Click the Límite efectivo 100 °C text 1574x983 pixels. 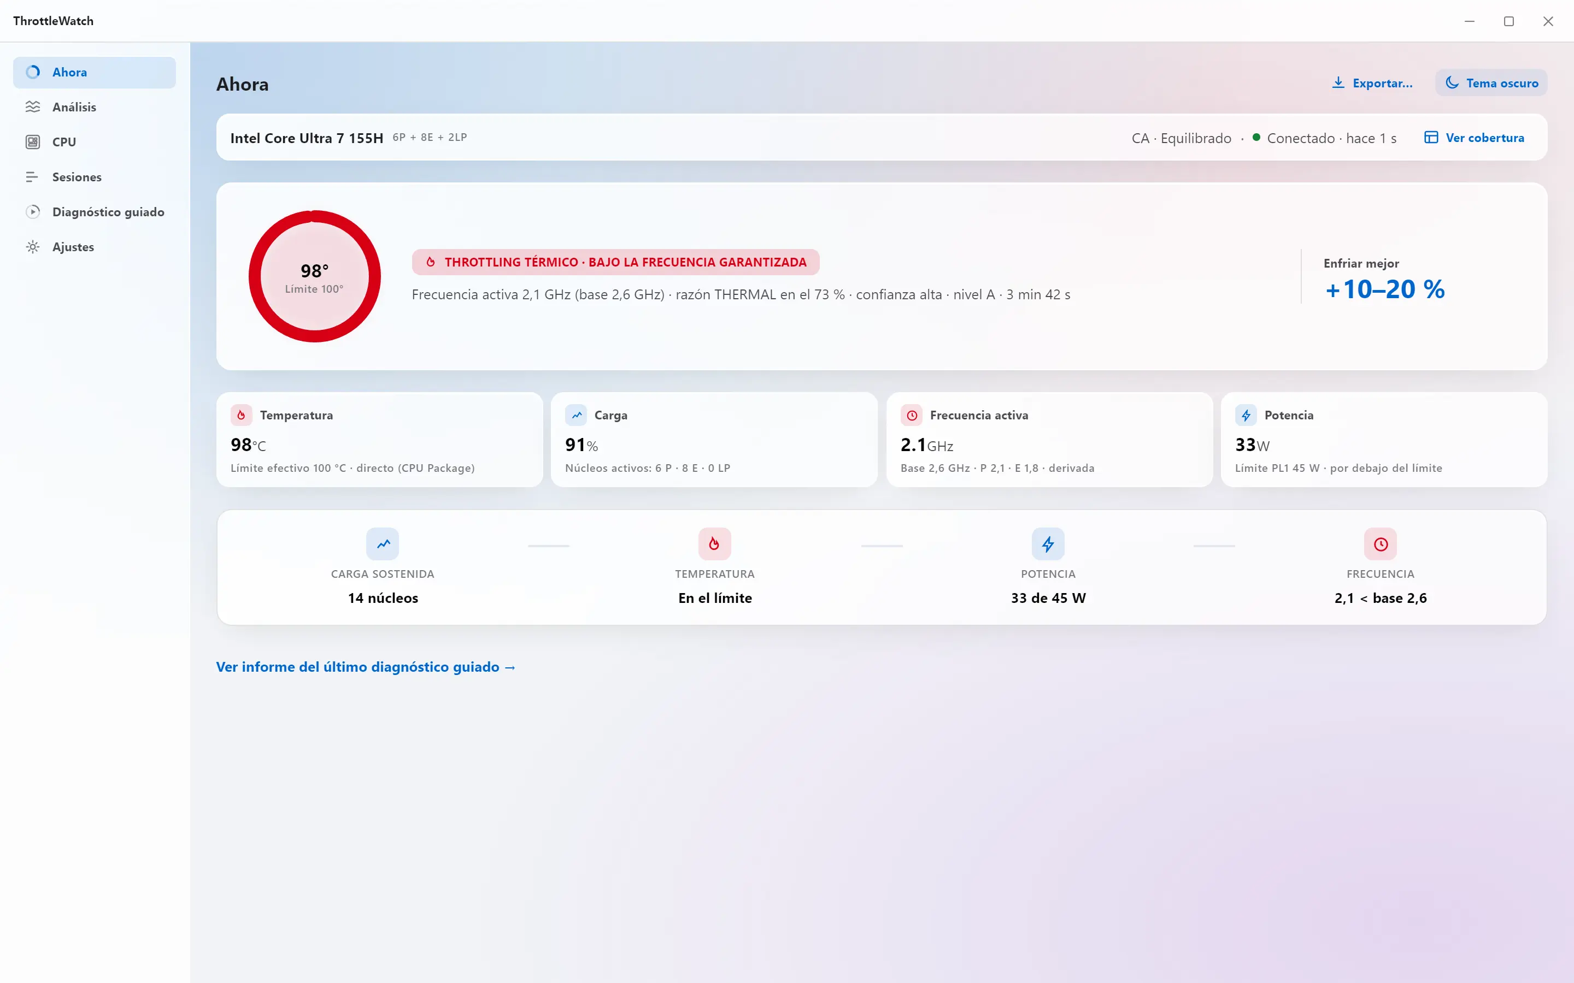point(353,468)
